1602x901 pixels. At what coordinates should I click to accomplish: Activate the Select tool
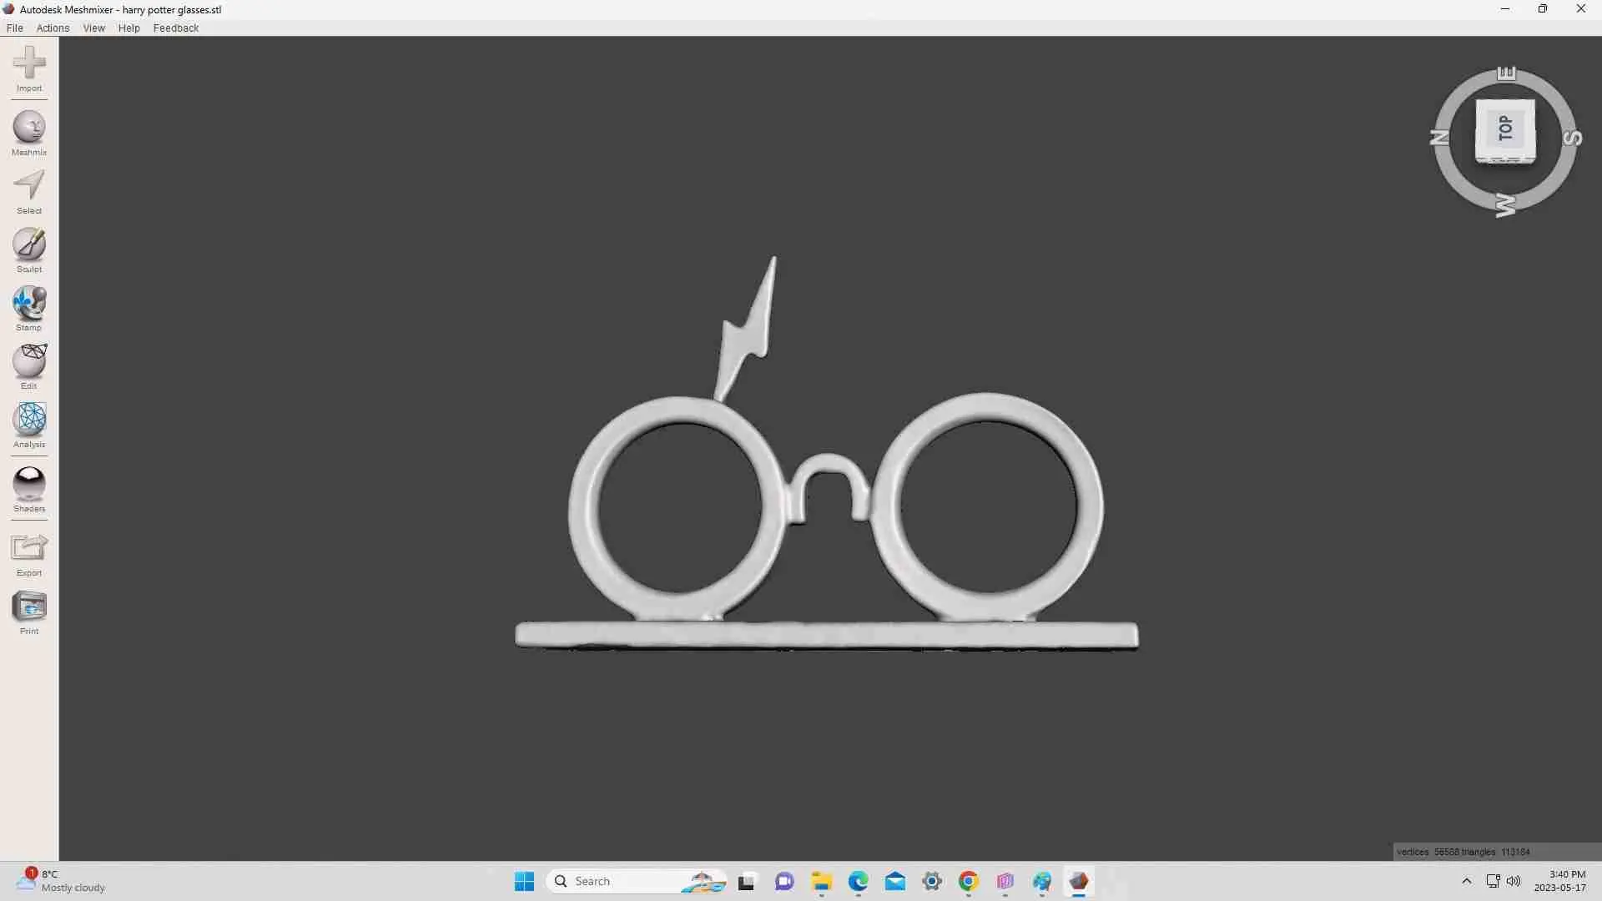coord(29,191)
